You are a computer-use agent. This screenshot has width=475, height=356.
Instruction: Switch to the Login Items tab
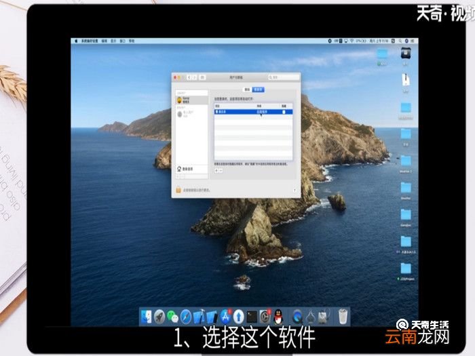[259, 90]
